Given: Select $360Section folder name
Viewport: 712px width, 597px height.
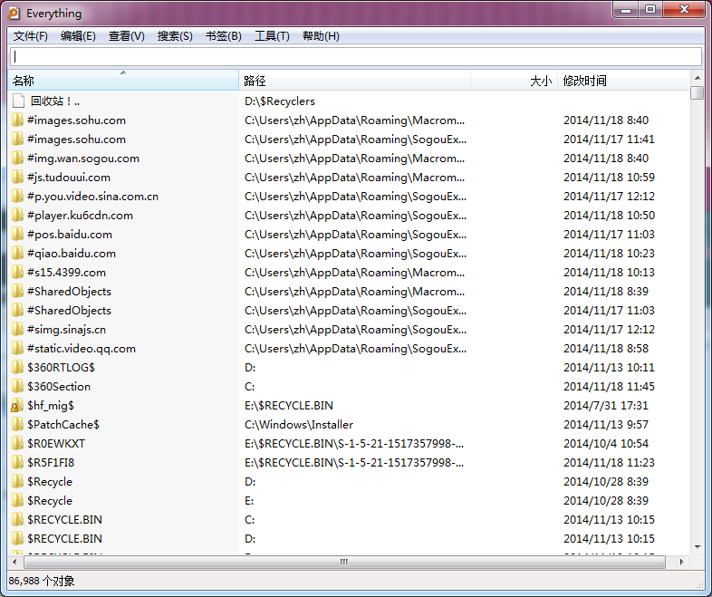Looking at the screenshot, I should click(x=59, y=386).
